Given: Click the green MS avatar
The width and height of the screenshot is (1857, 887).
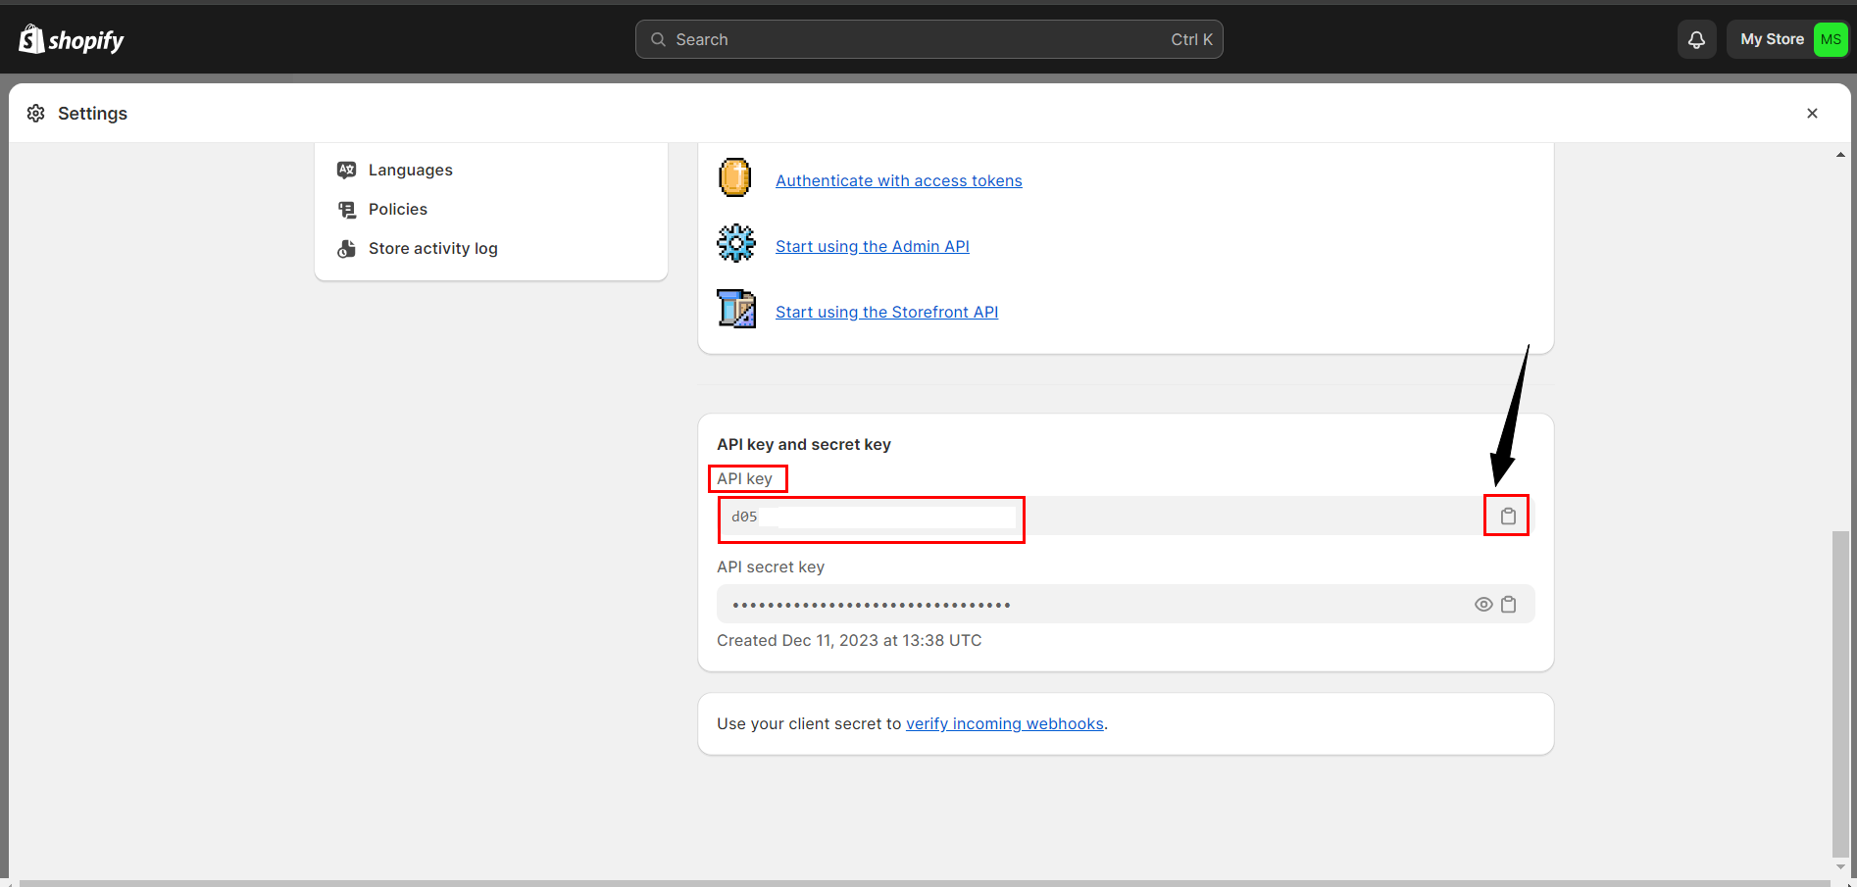Looking at the screenshot, I should click(1830, 40).
